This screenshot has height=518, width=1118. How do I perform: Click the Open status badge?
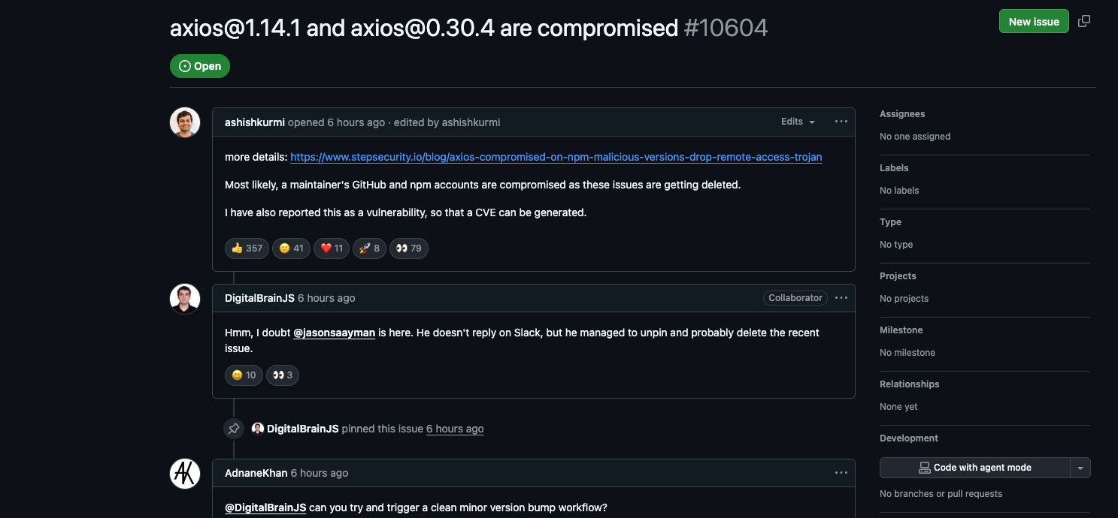(x=200, y=66)
